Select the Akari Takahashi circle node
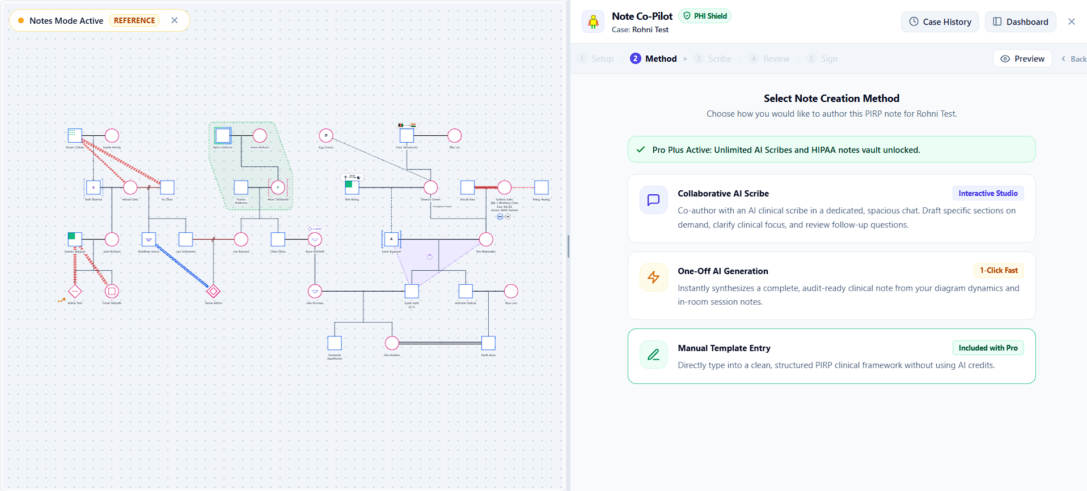 [x=278, y=187]
